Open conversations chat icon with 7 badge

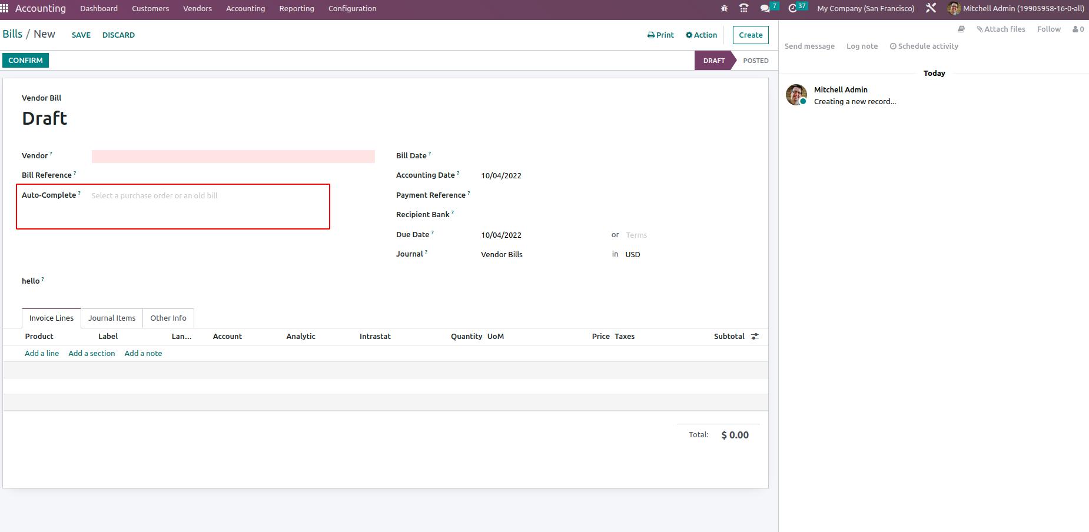[769, 8]
